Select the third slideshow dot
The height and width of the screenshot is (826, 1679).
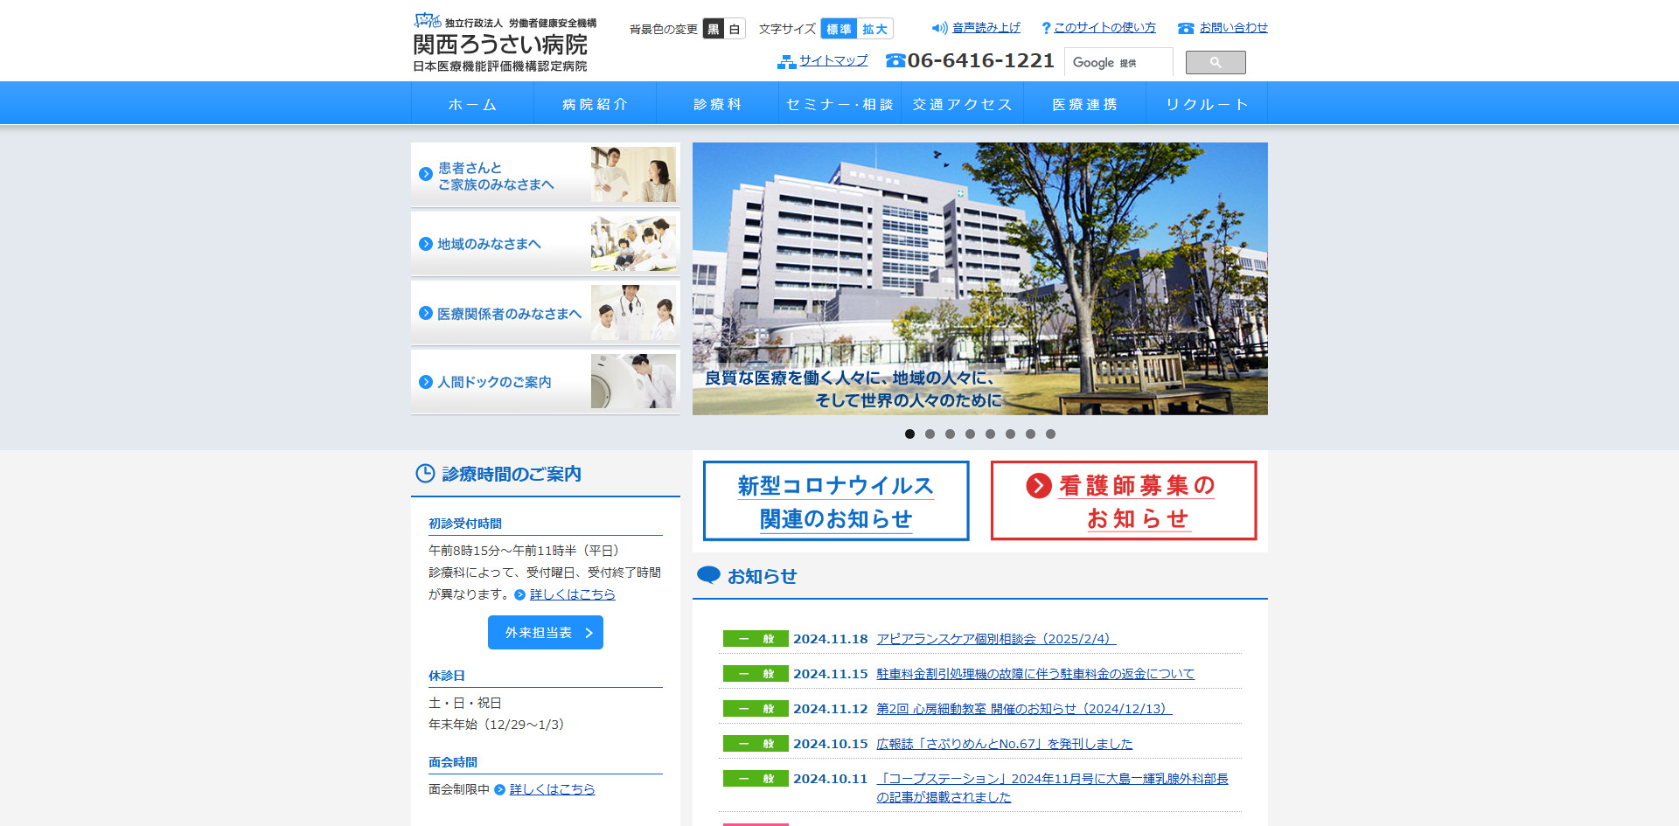[x=950, y=434]
